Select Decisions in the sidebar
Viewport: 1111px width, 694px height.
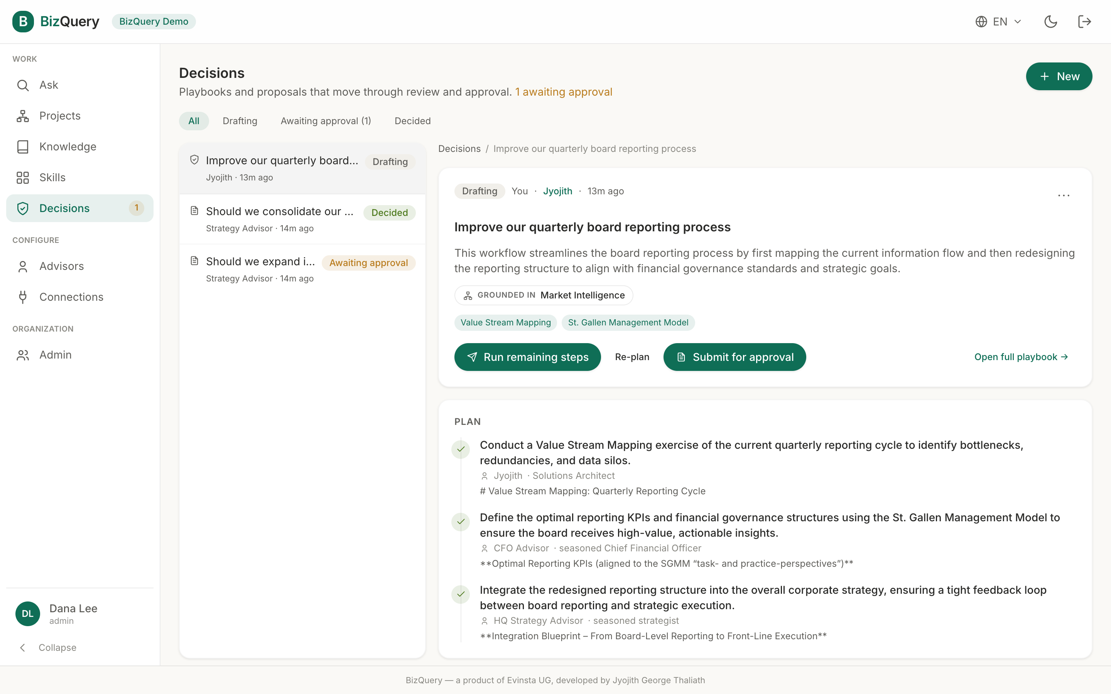(x=80, y=208)
